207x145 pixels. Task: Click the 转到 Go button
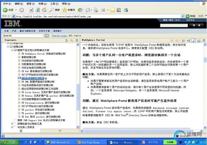pos(190,16)
